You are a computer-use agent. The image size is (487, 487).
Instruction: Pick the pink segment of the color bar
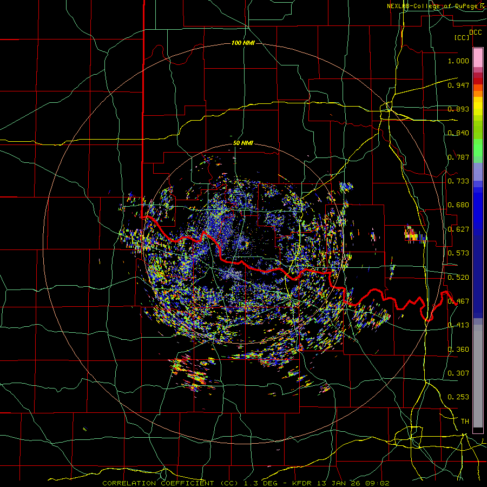[x=478, y=57]
